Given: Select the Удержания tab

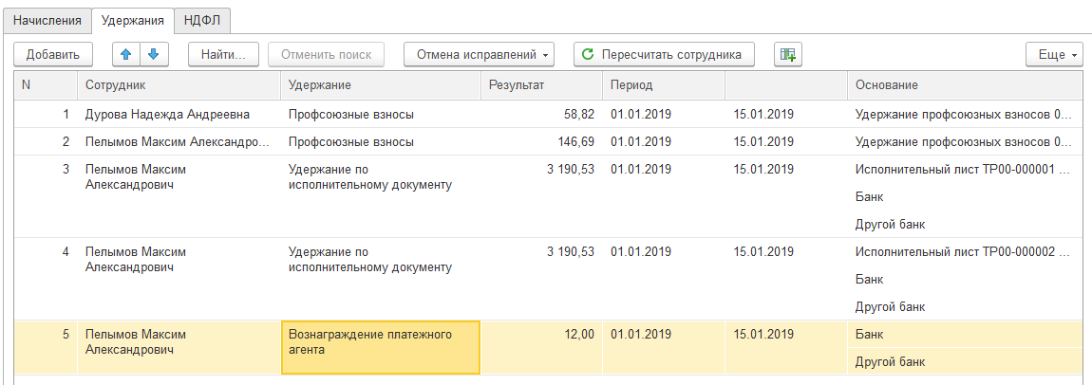Looking at the screenshot, I should tap(133, 20).
